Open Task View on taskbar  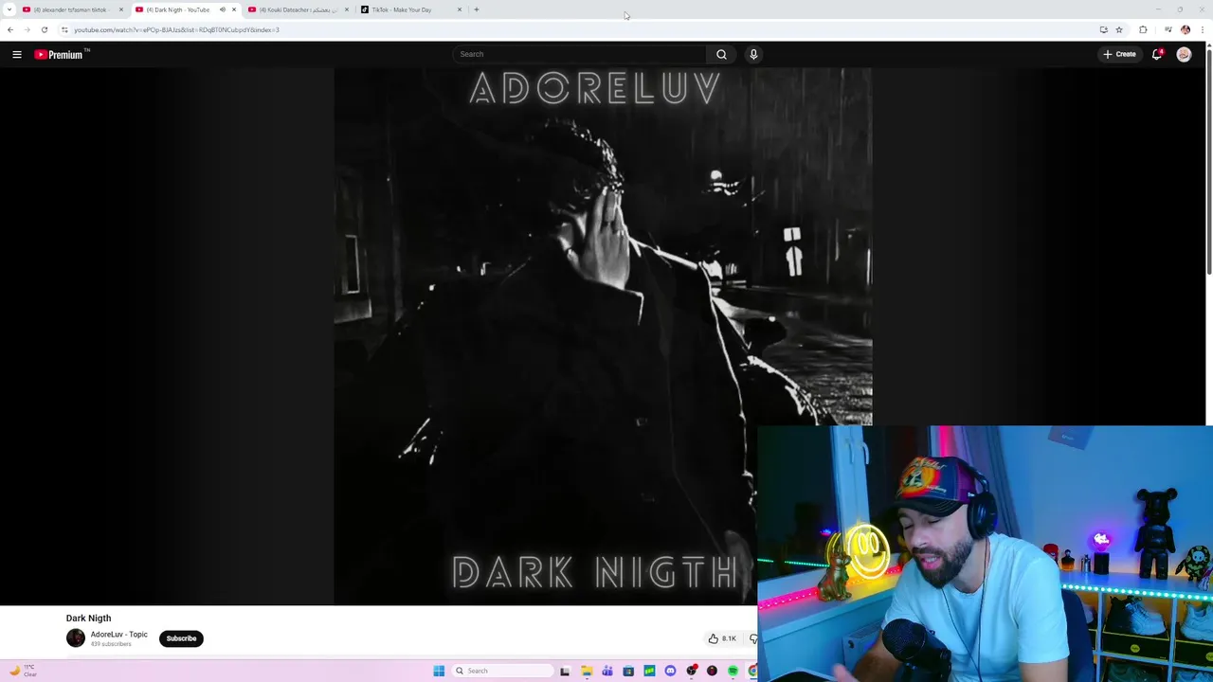(x=565, y=671)
